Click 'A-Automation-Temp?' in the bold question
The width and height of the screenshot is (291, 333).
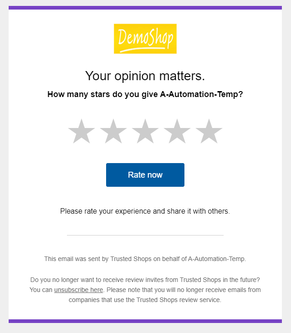pyautogui.click(x=201, y=94)
